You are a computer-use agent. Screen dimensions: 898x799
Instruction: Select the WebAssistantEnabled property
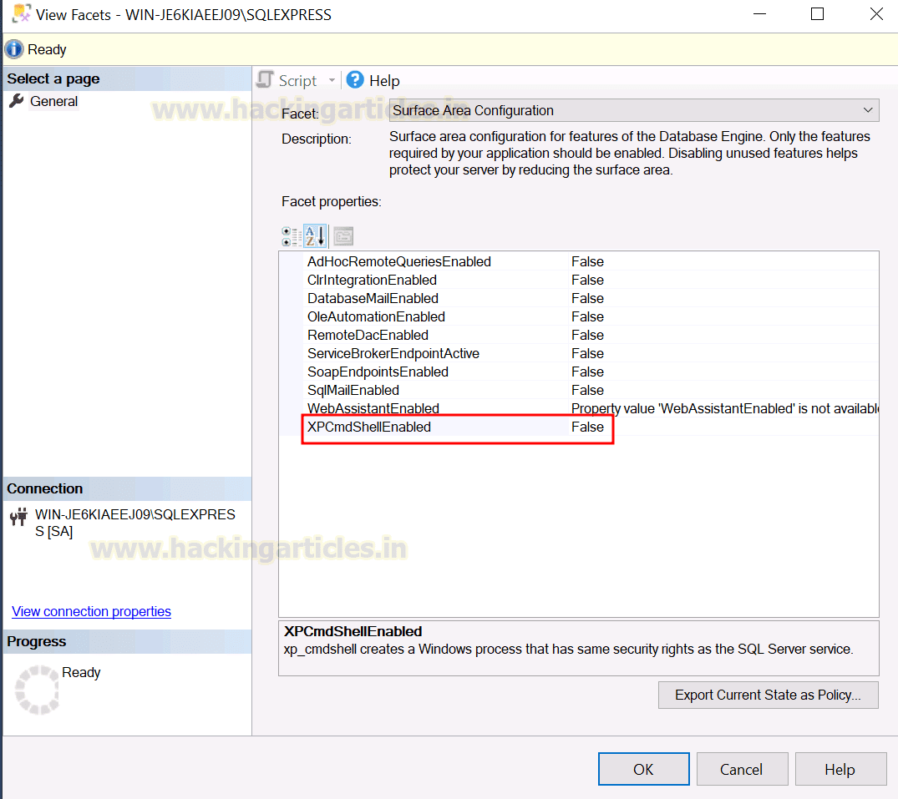373,408
